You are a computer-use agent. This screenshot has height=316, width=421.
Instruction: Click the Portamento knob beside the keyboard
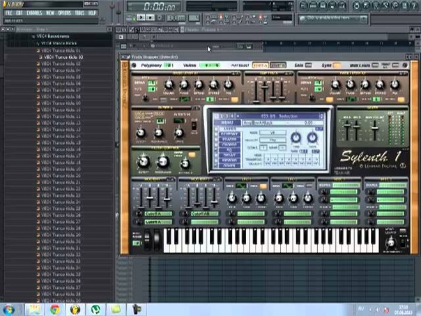(x=390, y=243)
